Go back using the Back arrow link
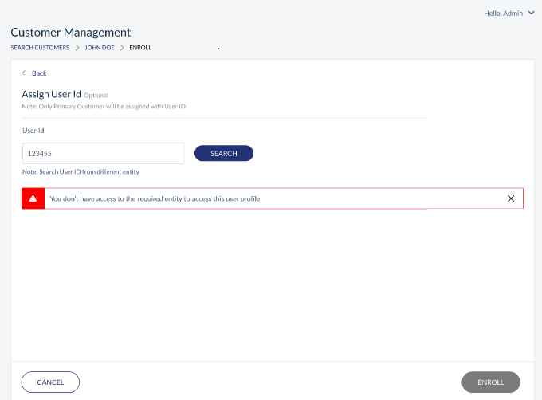 click(x=34, y=73)
